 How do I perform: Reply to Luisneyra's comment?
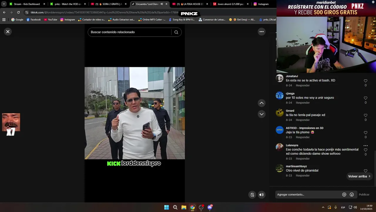point(303,159)
